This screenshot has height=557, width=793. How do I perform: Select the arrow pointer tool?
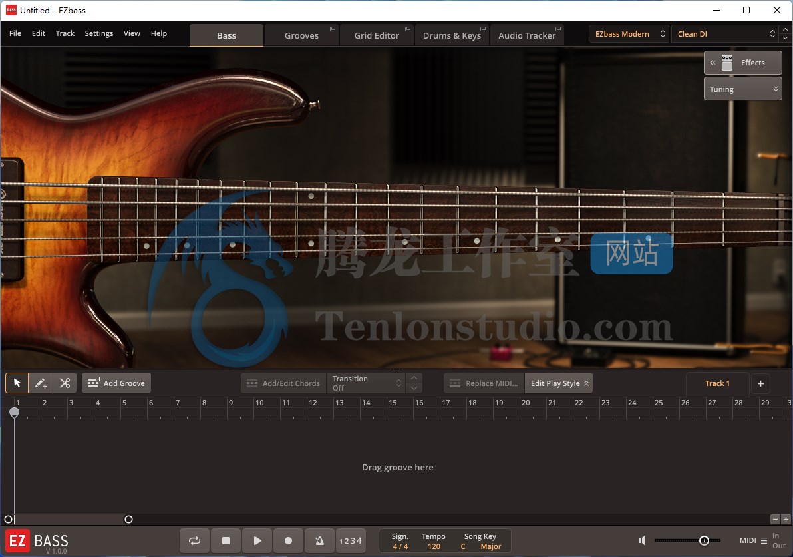[x=17, y=383]
